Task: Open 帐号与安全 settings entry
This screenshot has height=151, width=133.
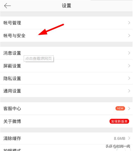Action: click(x=66, y=36)
